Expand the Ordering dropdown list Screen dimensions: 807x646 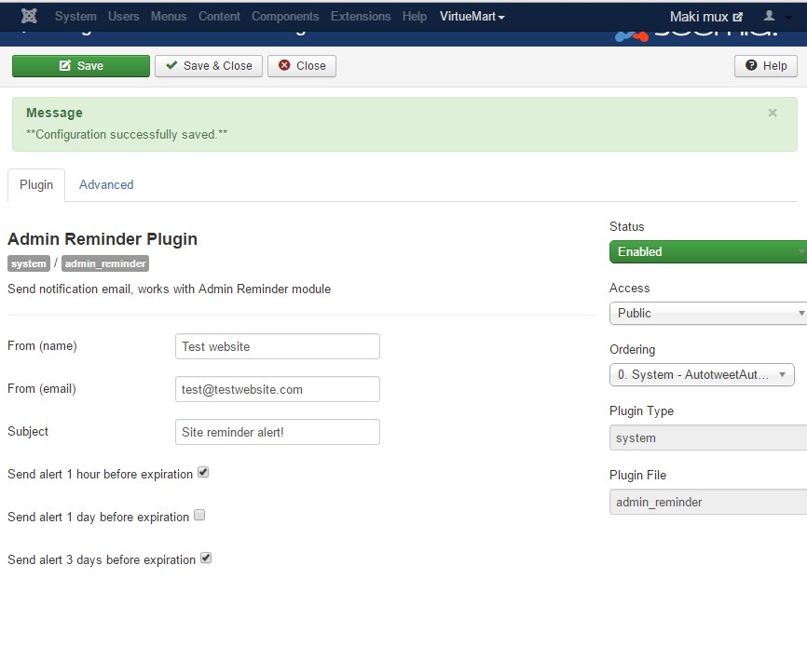701,374
